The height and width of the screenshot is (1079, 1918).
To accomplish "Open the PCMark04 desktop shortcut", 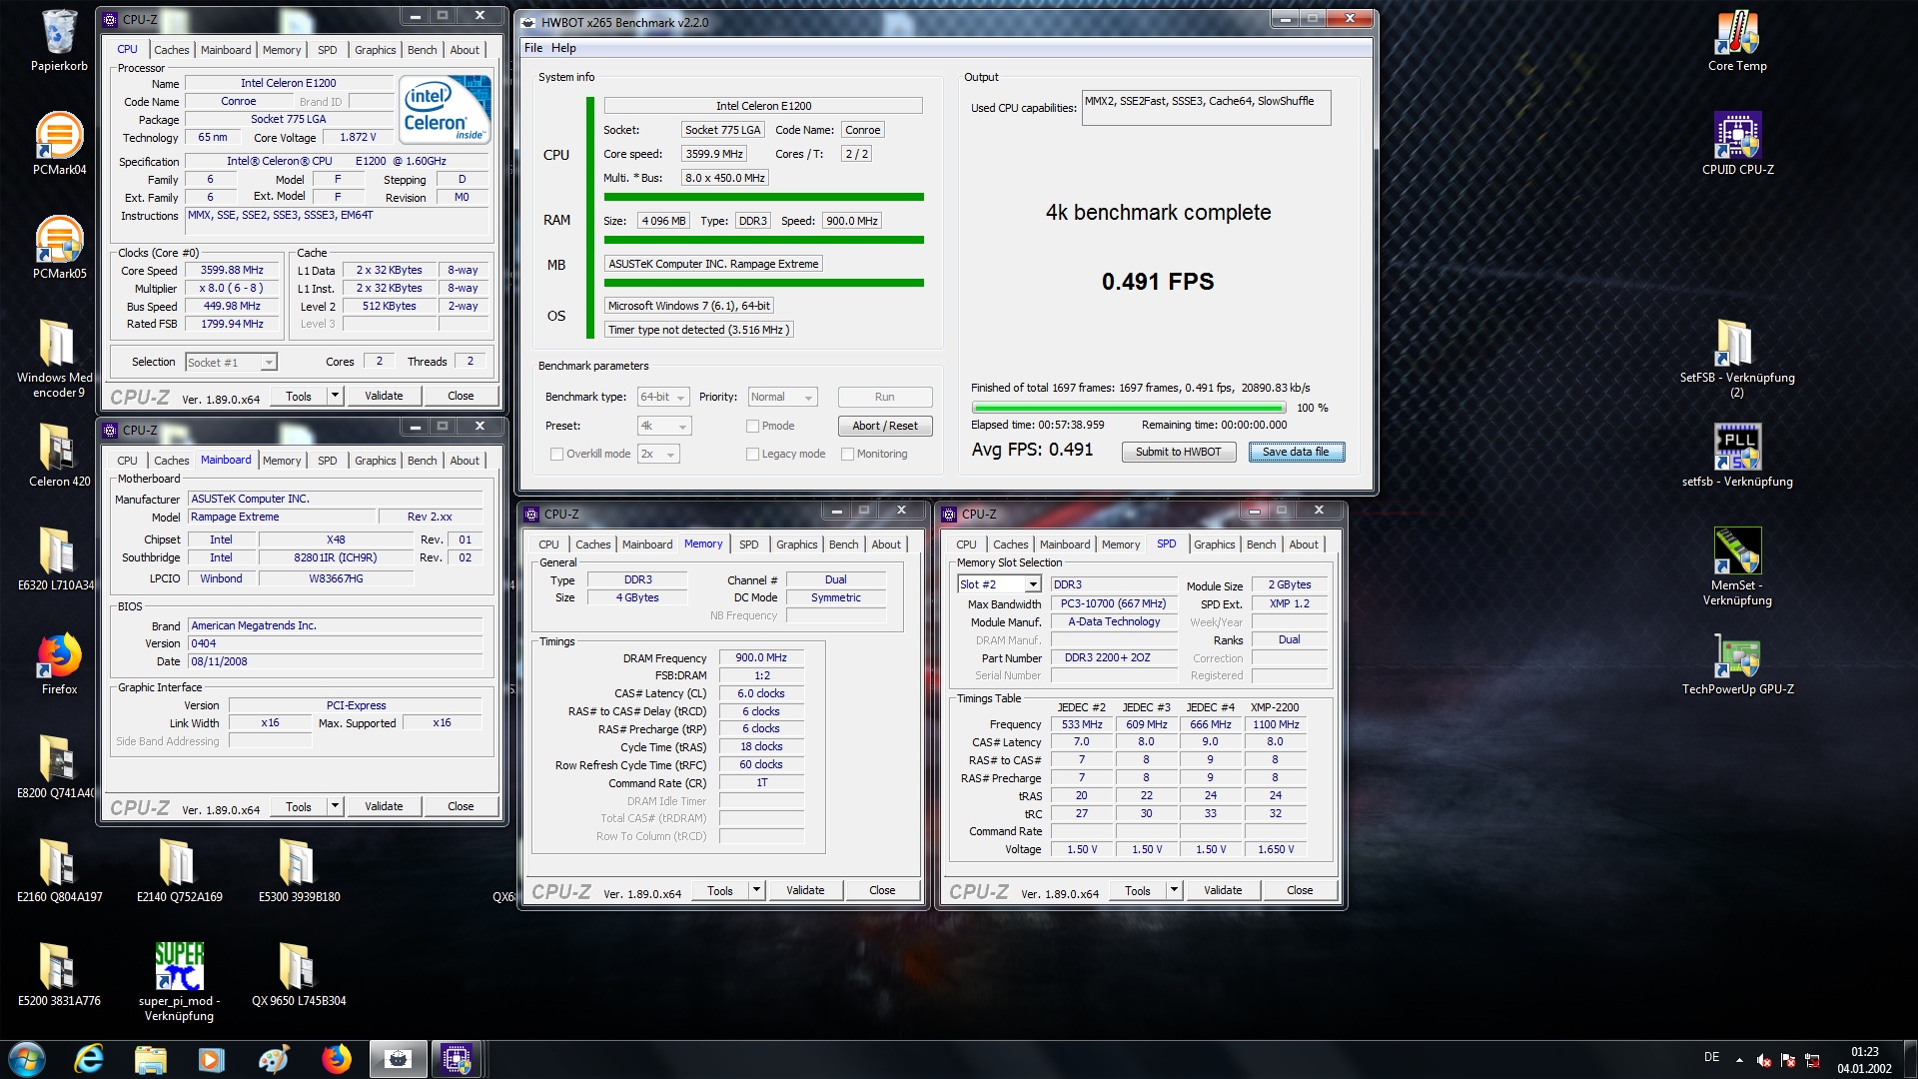I will click(x=59, y=143).
